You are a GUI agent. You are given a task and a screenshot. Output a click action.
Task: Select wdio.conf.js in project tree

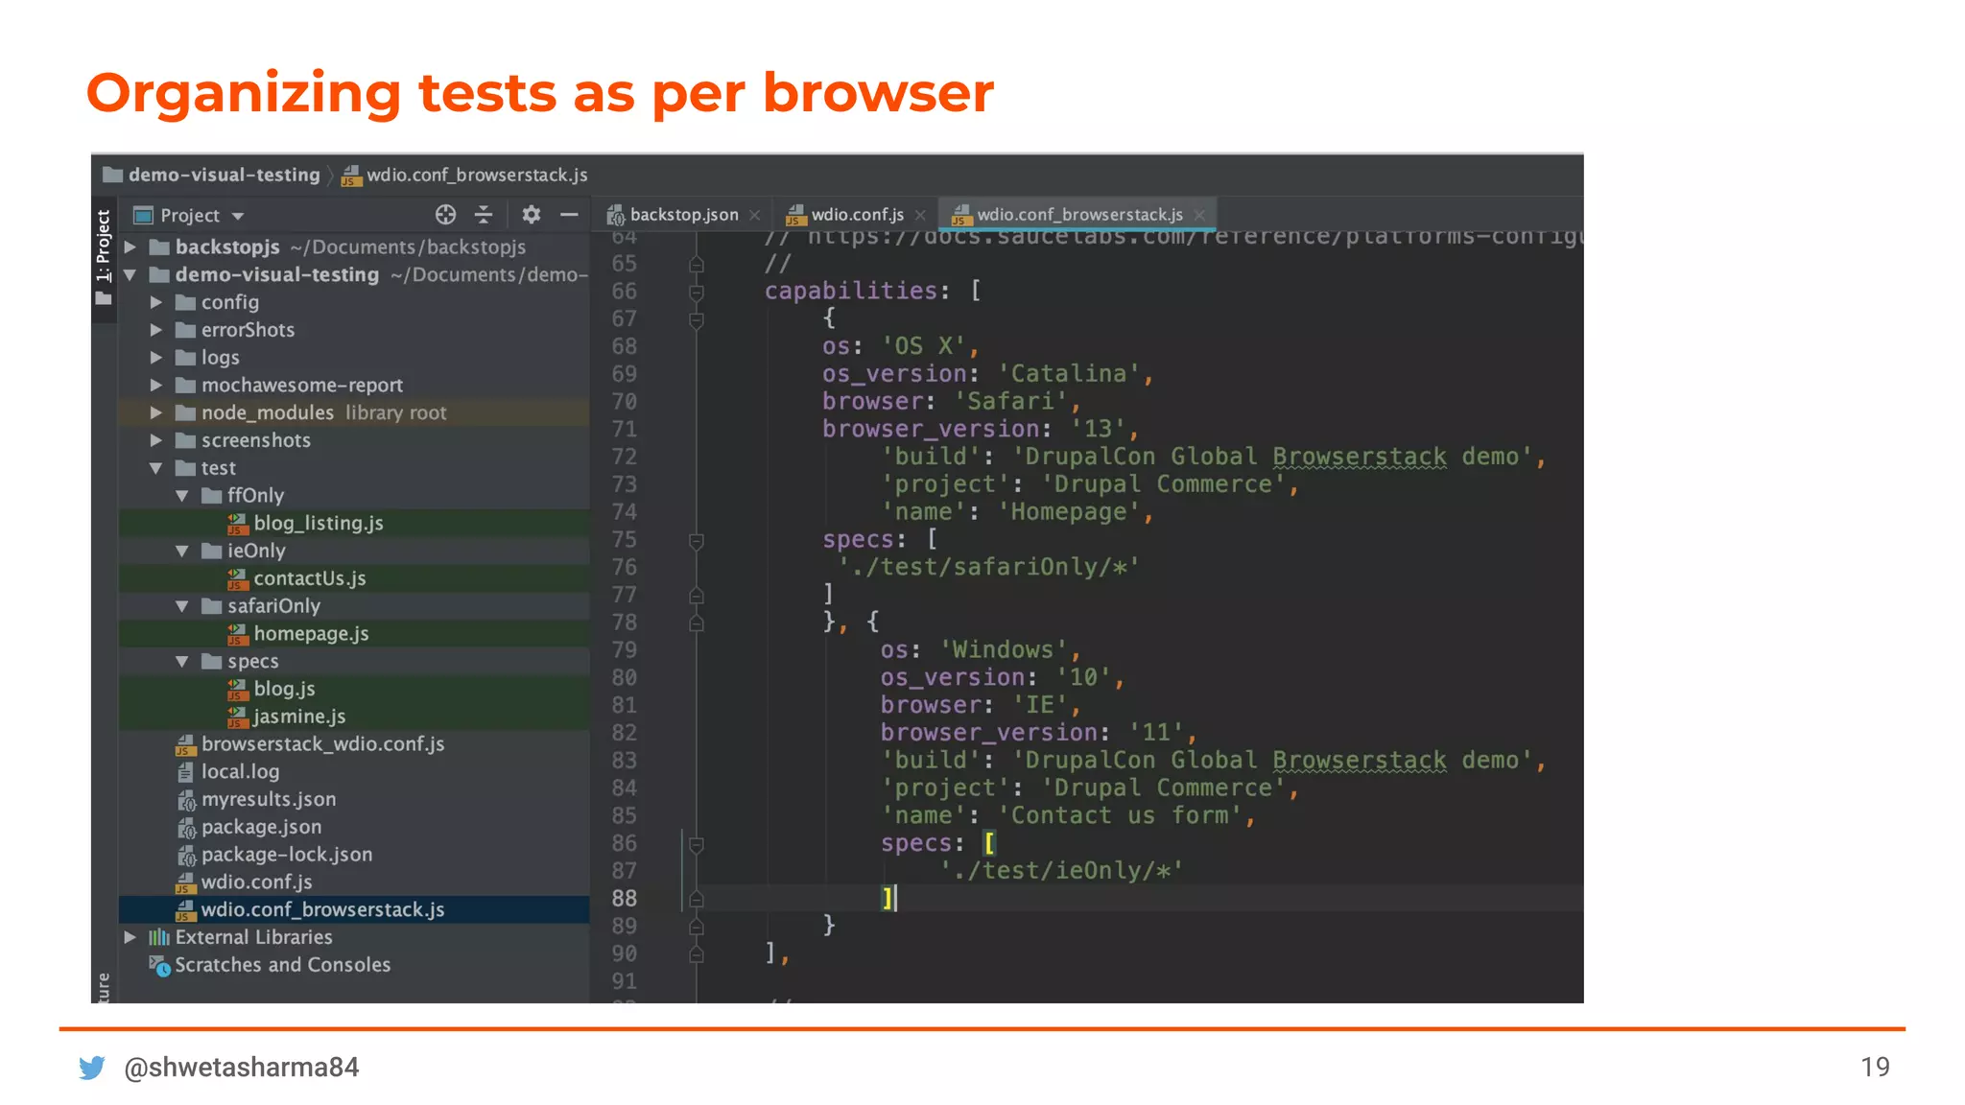click(x=354, y=882)
